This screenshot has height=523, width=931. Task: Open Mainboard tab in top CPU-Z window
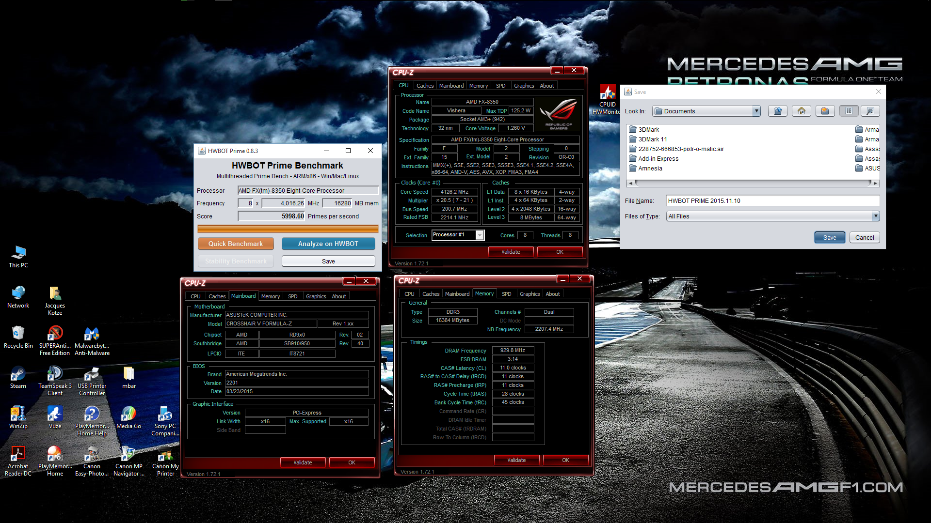click(x=451, y=86)
